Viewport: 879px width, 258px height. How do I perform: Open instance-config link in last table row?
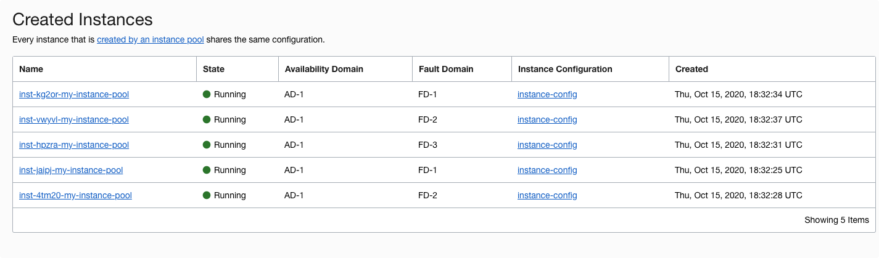(547, 195)
